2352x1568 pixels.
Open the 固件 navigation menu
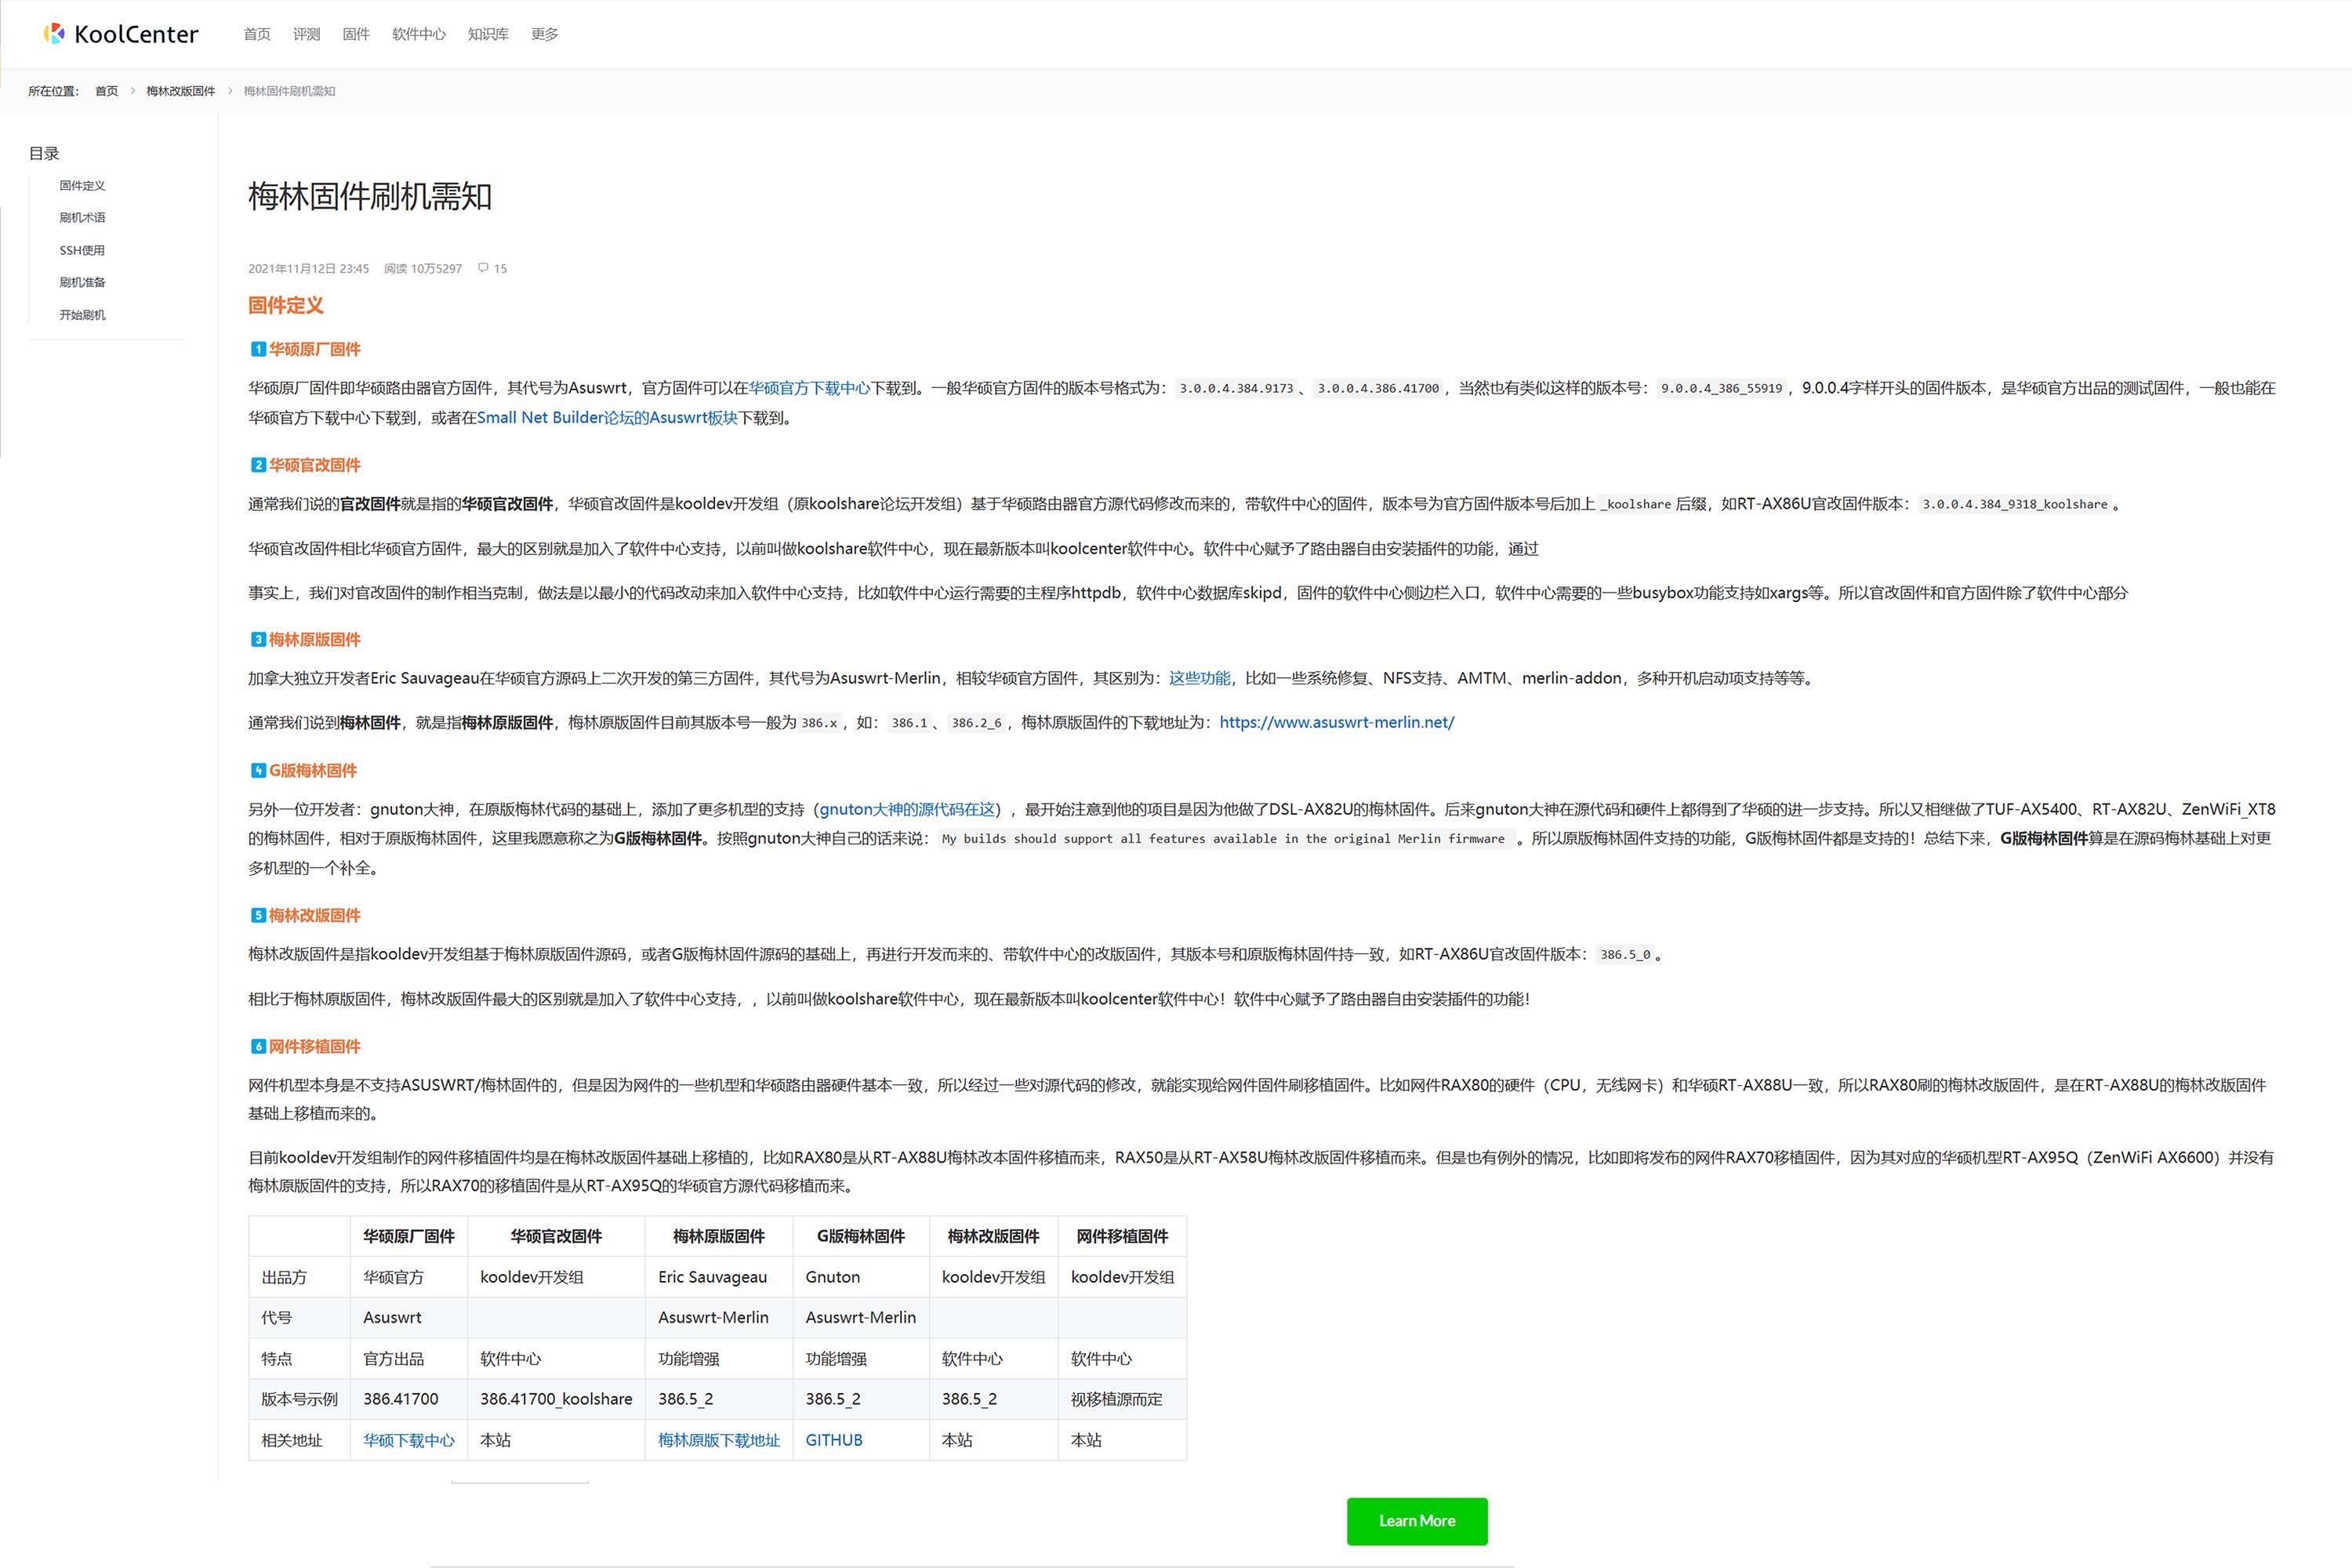coord(356,34)
